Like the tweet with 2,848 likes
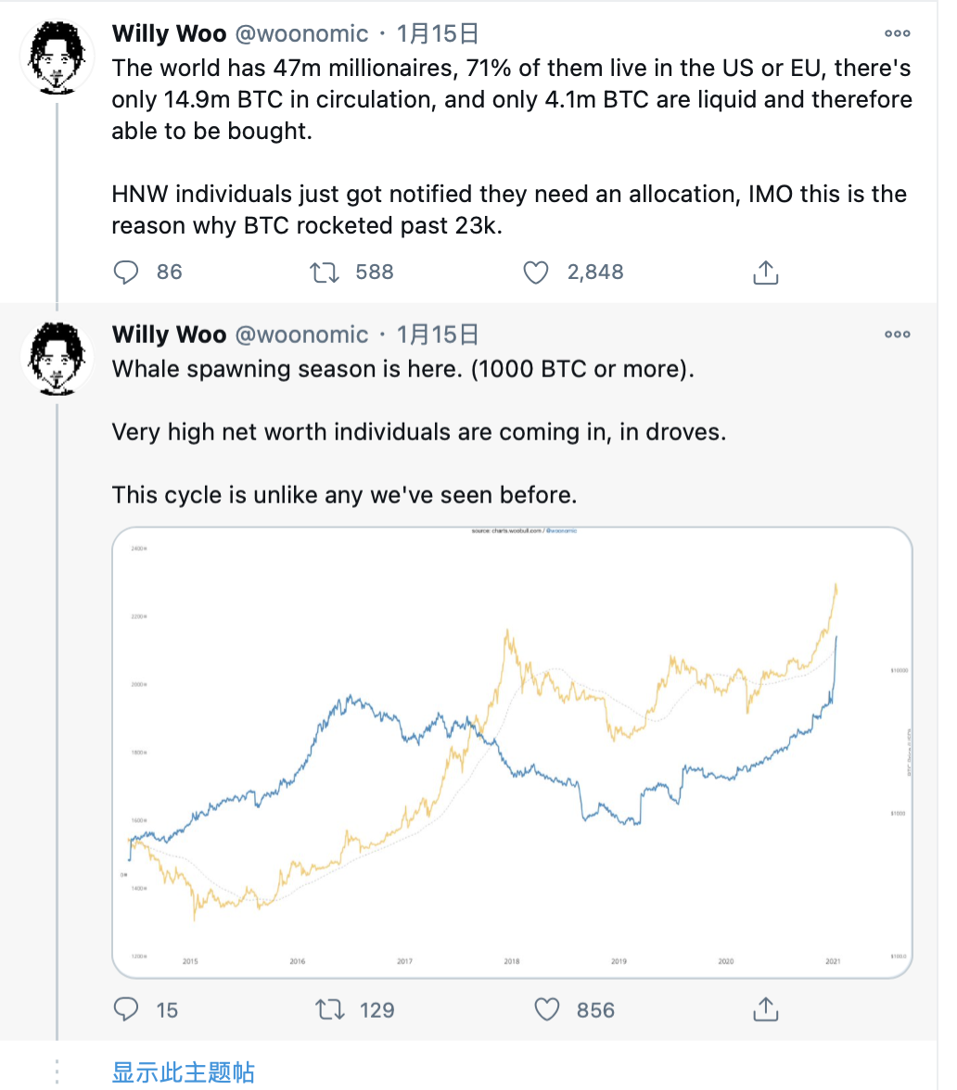 [x=536, y=272]
